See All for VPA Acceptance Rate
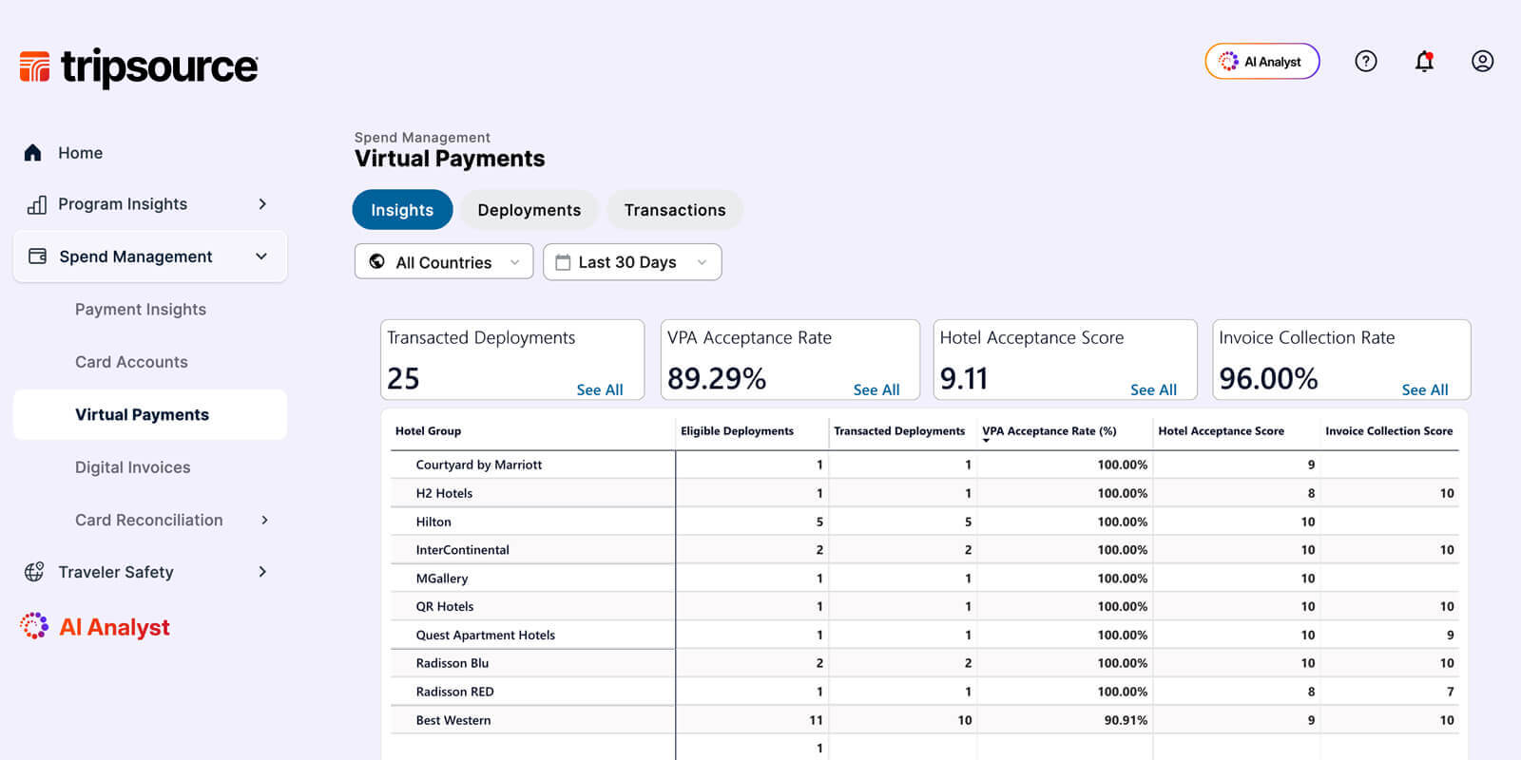1521x760 pixels. tap(876, 389)
